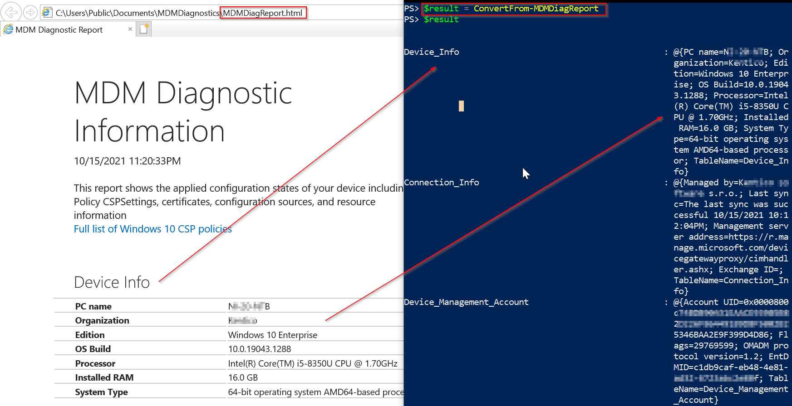
Task: Open a new tab with the New Tab button
Action: pyautogui.click(x=144, y=29)
